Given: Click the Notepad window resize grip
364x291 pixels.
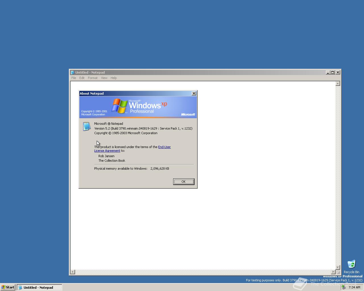Looking at the screenshot, I should 338,272.
